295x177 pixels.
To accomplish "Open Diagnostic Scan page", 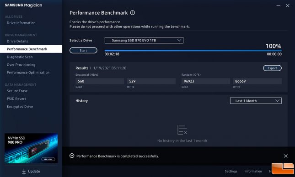I will (x=20, y=57).
